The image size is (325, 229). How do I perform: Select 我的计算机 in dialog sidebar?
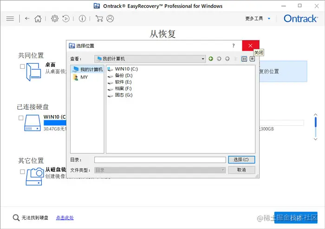click(x=87, y=69)
